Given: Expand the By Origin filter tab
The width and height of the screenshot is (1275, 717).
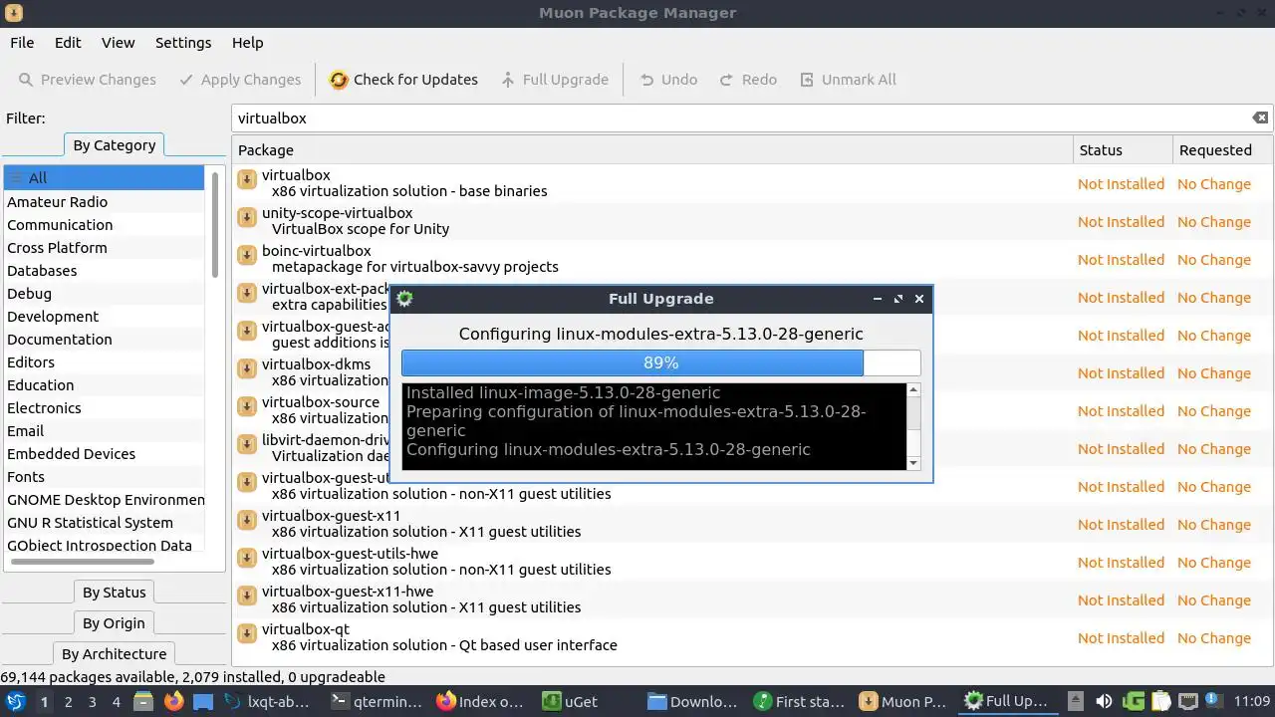Looking at the screenshot, I should click(114, 623).
